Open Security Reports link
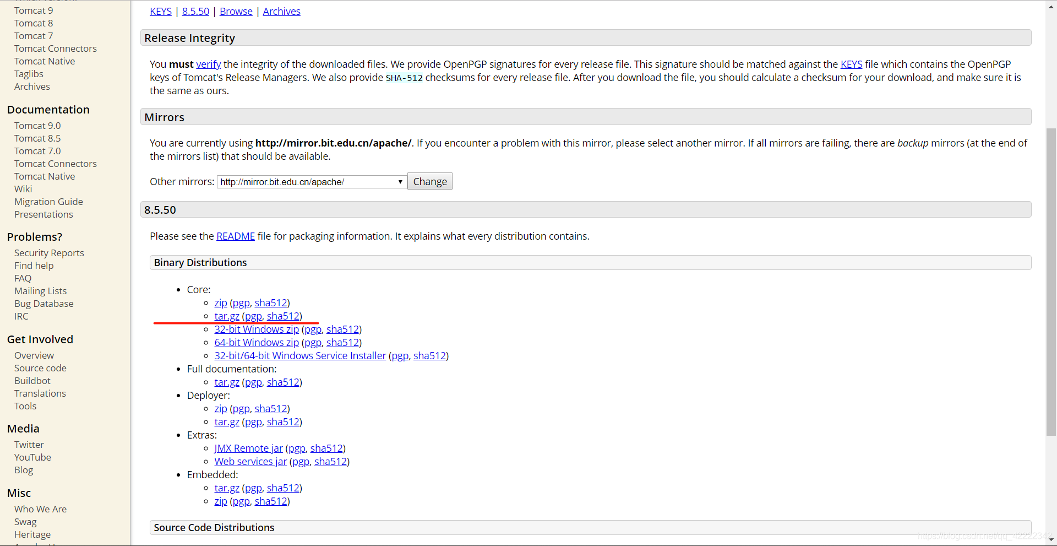 pyautogui.click(x=49, y=253)
